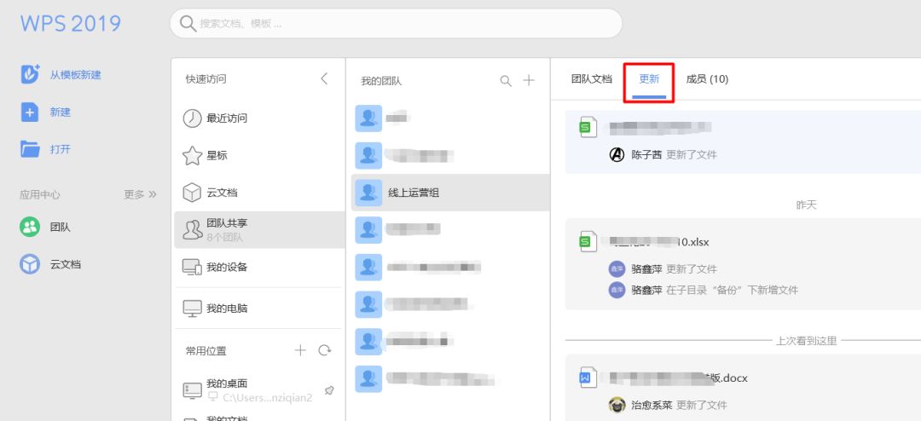Click the 打开 label
Image resolution: width=921 pixels, height=421 pixels.
(x=60, y=149)
